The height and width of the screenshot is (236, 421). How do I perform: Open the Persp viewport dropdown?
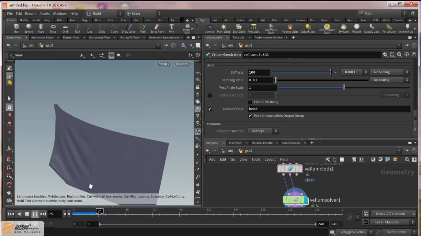164,64
